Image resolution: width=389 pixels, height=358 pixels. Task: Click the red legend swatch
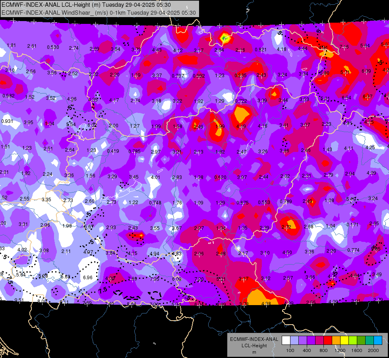(328, 340)
